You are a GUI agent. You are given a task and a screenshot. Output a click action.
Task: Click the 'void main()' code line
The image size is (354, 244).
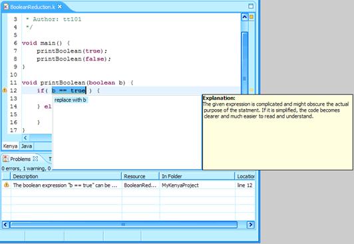tap(46, 43)
